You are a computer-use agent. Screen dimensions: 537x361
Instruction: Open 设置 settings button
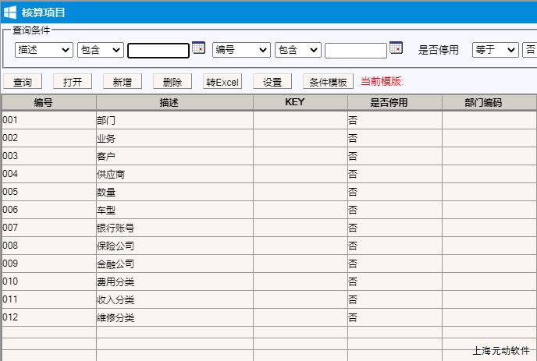click(272, 82)
